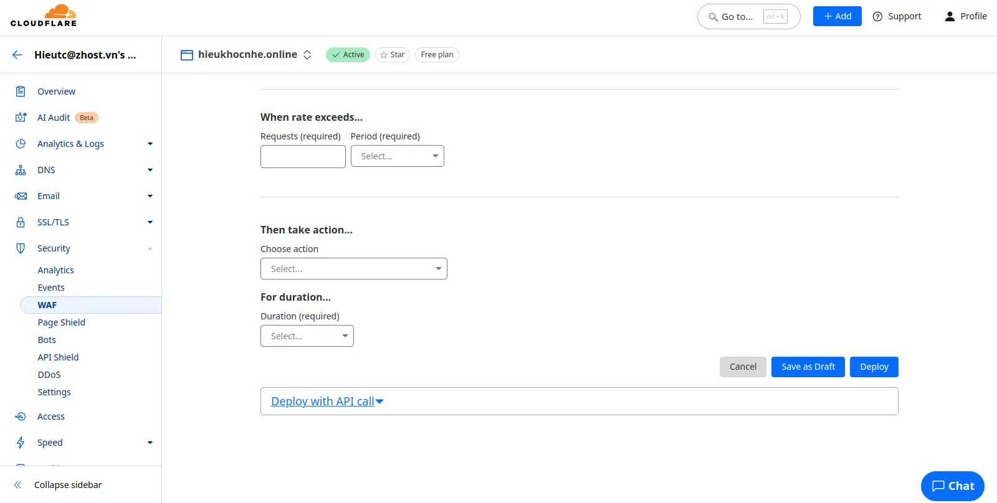Click the Deploy button
This screenshot has width=997, height=503.
click(x=874, y=367)
